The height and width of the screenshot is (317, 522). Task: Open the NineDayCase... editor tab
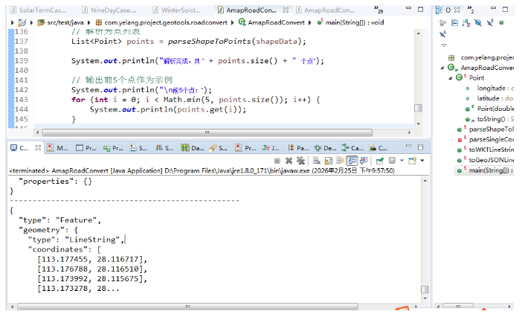tap(109, 10)
